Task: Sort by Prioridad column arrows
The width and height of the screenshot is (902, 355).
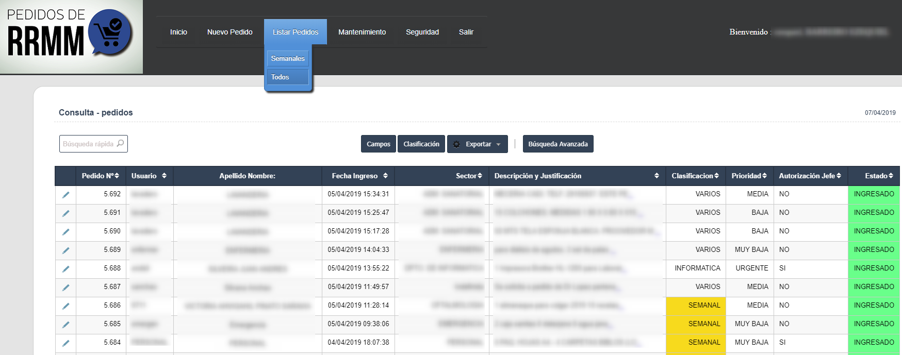Action: [x=764, y=176]
